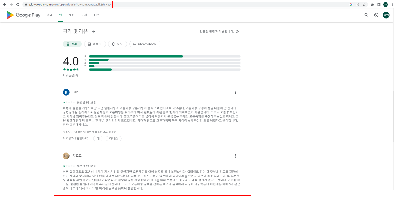Reload the page with the refresh icon
The width and height of the screenshot is (394, 207).
tap(18, 5)
